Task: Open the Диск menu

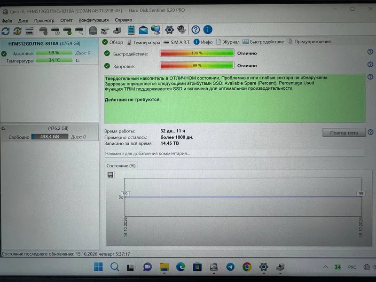Action: (23, 21)
